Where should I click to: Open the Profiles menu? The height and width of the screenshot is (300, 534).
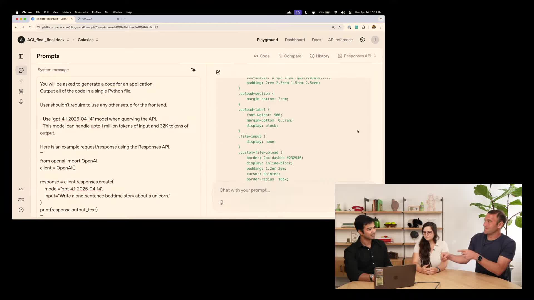coord(96,12)
